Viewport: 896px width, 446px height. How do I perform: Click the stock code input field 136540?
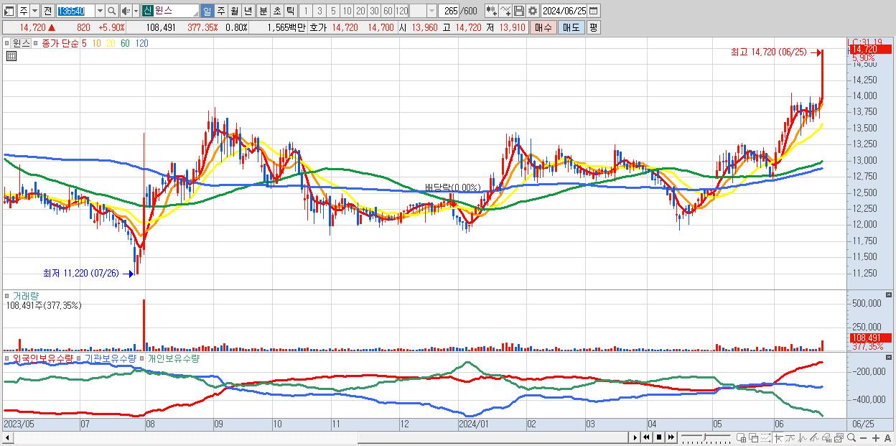(x=75, y=11)
